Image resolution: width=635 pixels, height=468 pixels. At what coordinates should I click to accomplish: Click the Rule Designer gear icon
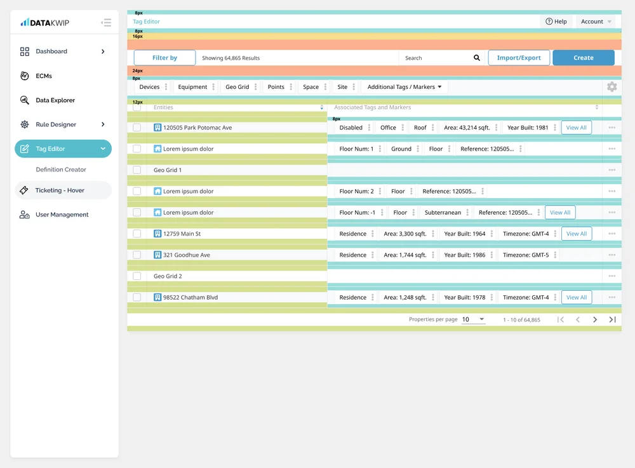point(25,124)
